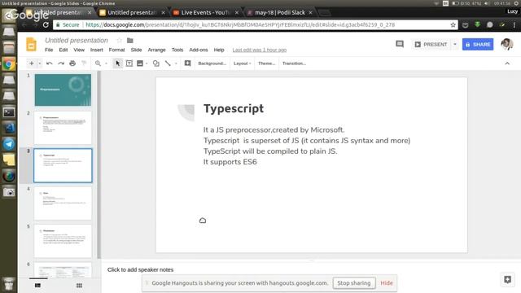Click the PRESENT button
Viewport: 521px width, 293px height.
click(431, 44)
